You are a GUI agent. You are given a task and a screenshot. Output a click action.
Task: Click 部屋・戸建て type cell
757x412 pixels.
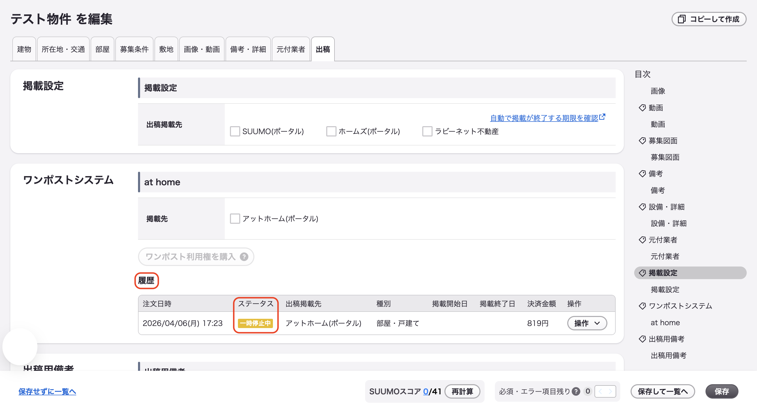(398, 323)
